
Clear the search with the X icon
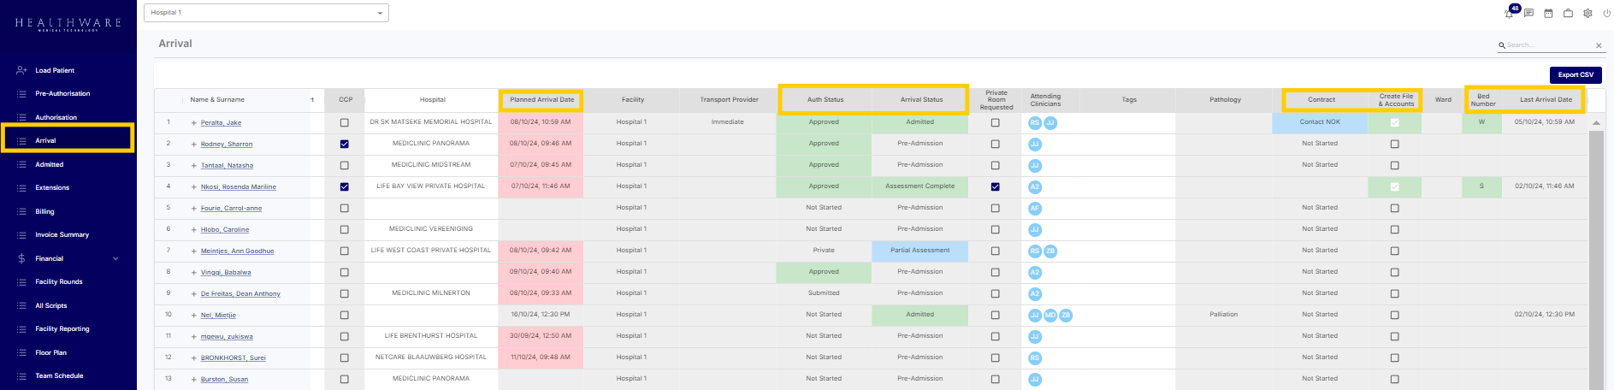pyautogui.click(x=1599, y=45)
